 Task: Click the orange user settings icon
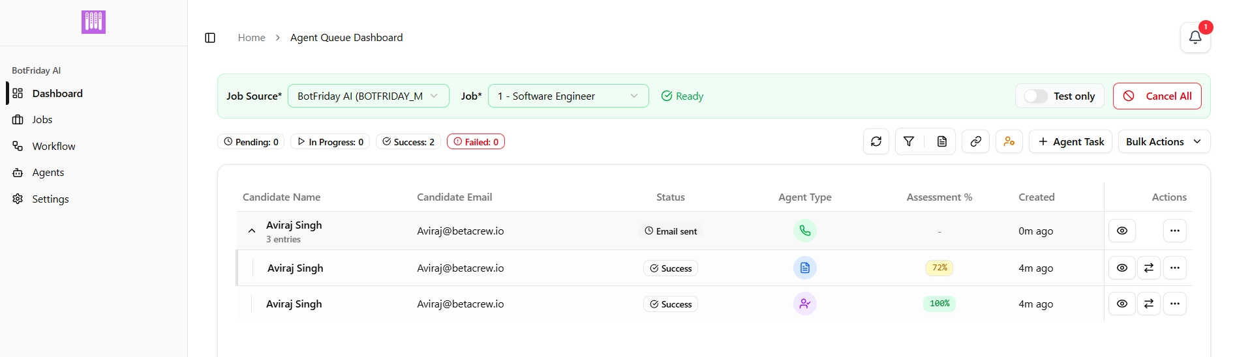tap(1009, 141)
